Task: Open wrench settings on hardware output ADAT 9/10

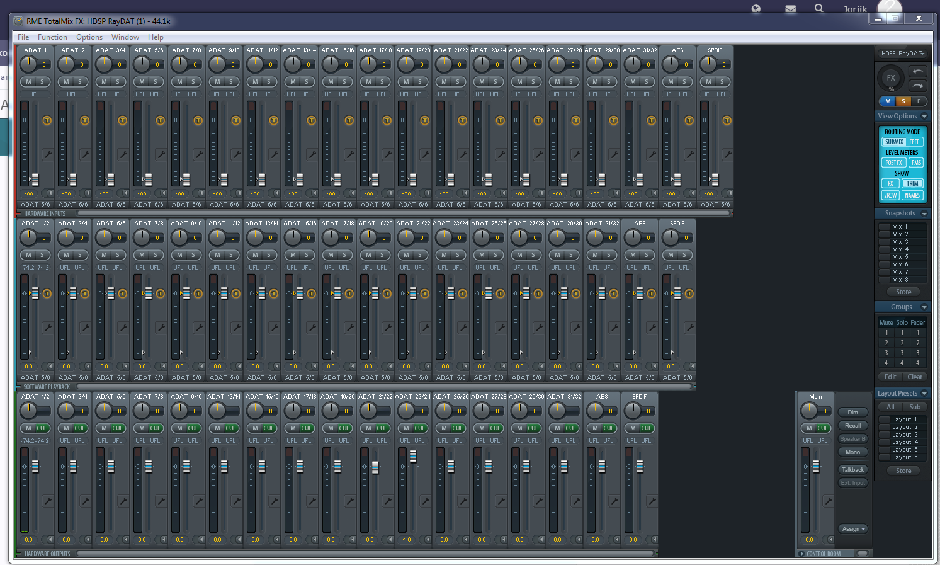Action: pyautogui.click(x=198, y=501)
